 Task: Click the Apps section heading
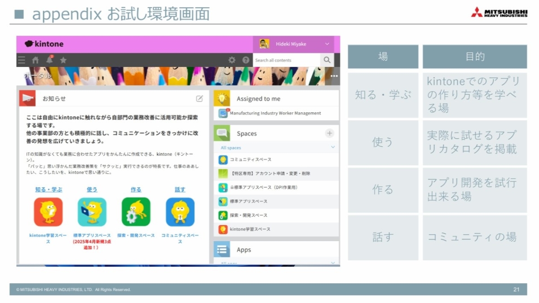pos(244,250)
